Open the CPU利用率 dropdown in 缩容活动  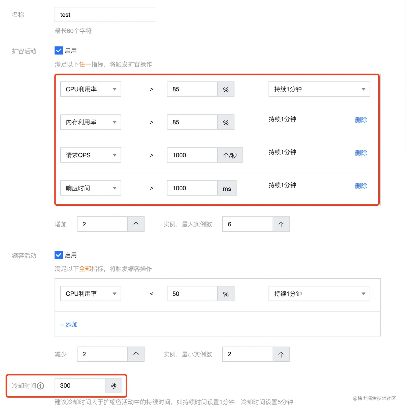90,294
